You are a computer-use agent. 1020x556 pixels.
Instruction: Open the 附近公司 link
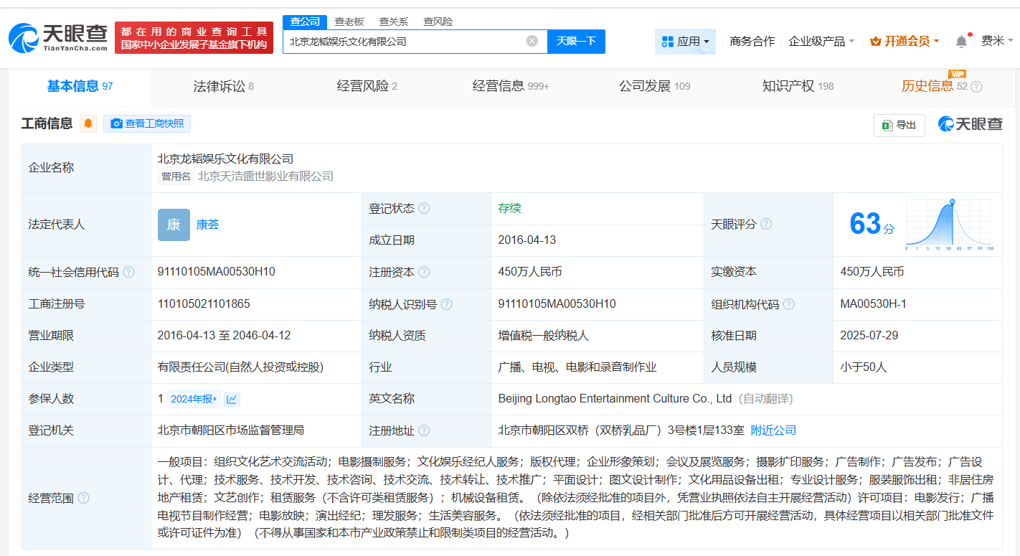click(x=774, y=430)
